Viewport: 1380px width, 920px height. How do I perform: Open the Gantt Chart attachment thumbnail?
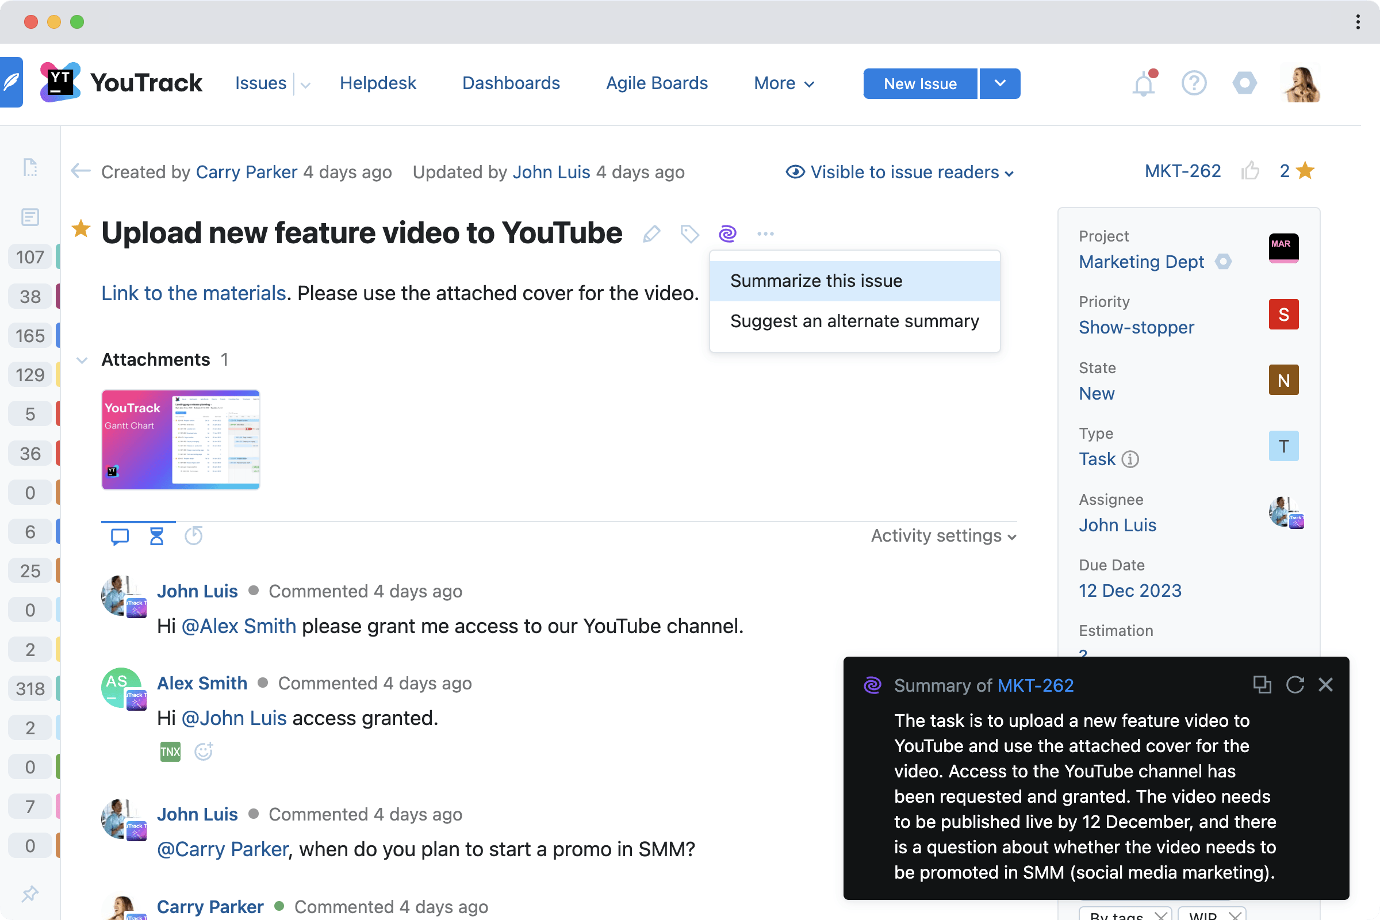coord(180,439)
